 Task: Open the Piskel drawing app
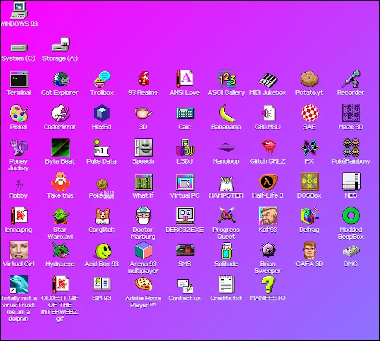point(18,115)
